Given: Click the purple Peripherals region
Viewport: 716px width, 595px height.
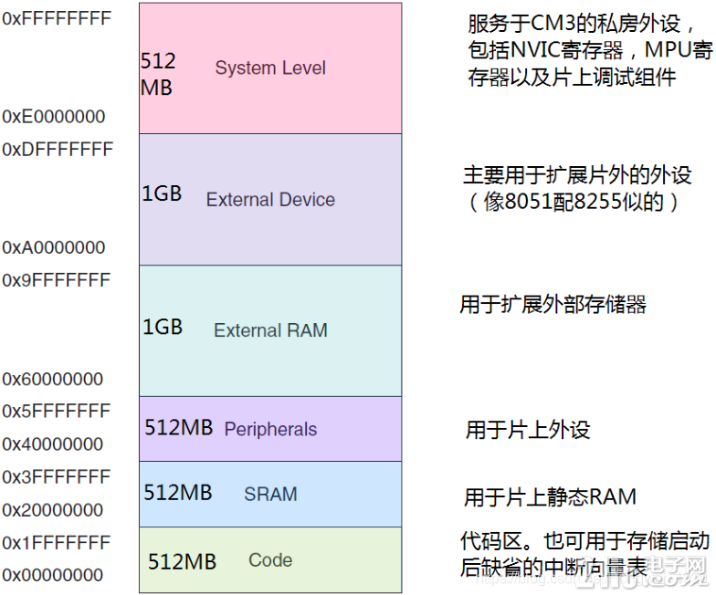Looking at the screenshot, I should [x=270, y=429].
